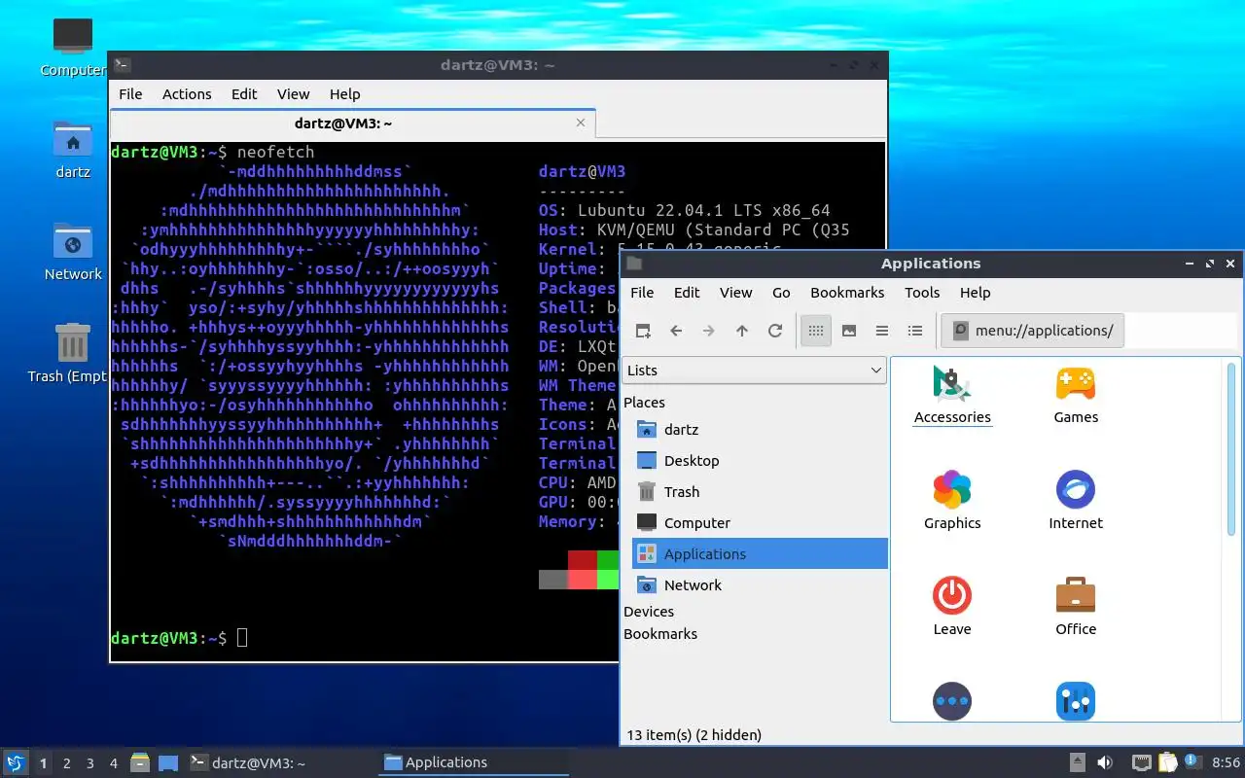Screen dimensions: 1245x778
Task: Launch file manager from panel quick-launch
Action: [139, 762]
